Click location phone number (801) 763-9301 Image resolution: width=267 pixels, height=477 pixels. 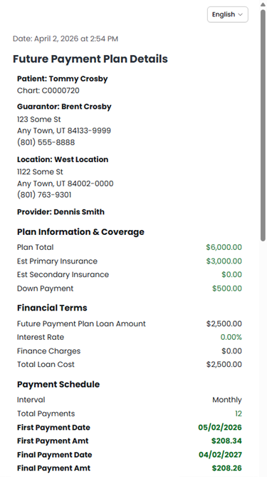(44, 195)
